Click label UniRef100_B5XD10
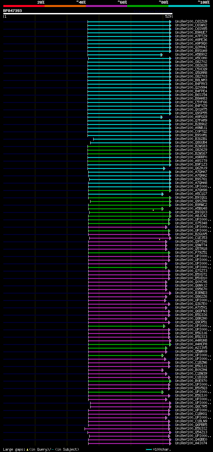Viewport: 213px width, 452px height. pyautogui.click(x=191, y=278)
